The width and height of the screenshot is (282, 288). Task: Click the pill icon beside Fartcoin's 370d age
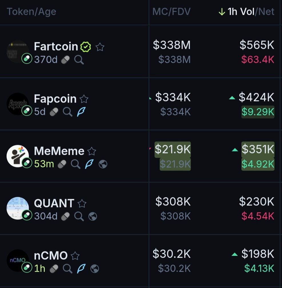click(x=65, y=60)
